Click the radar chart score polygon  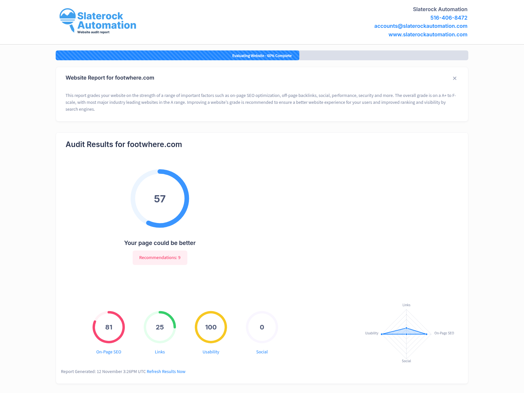point(405,332)
